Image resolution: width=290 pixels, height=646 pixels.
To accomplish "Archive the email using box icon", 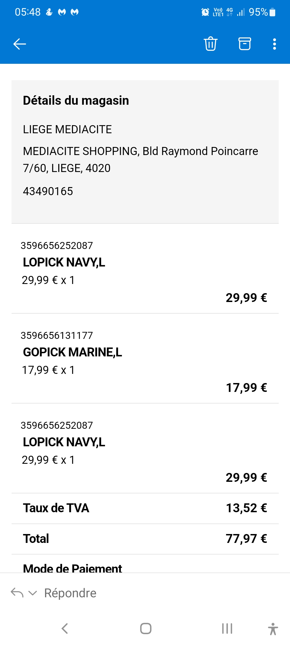I will [x=245, y=44].
